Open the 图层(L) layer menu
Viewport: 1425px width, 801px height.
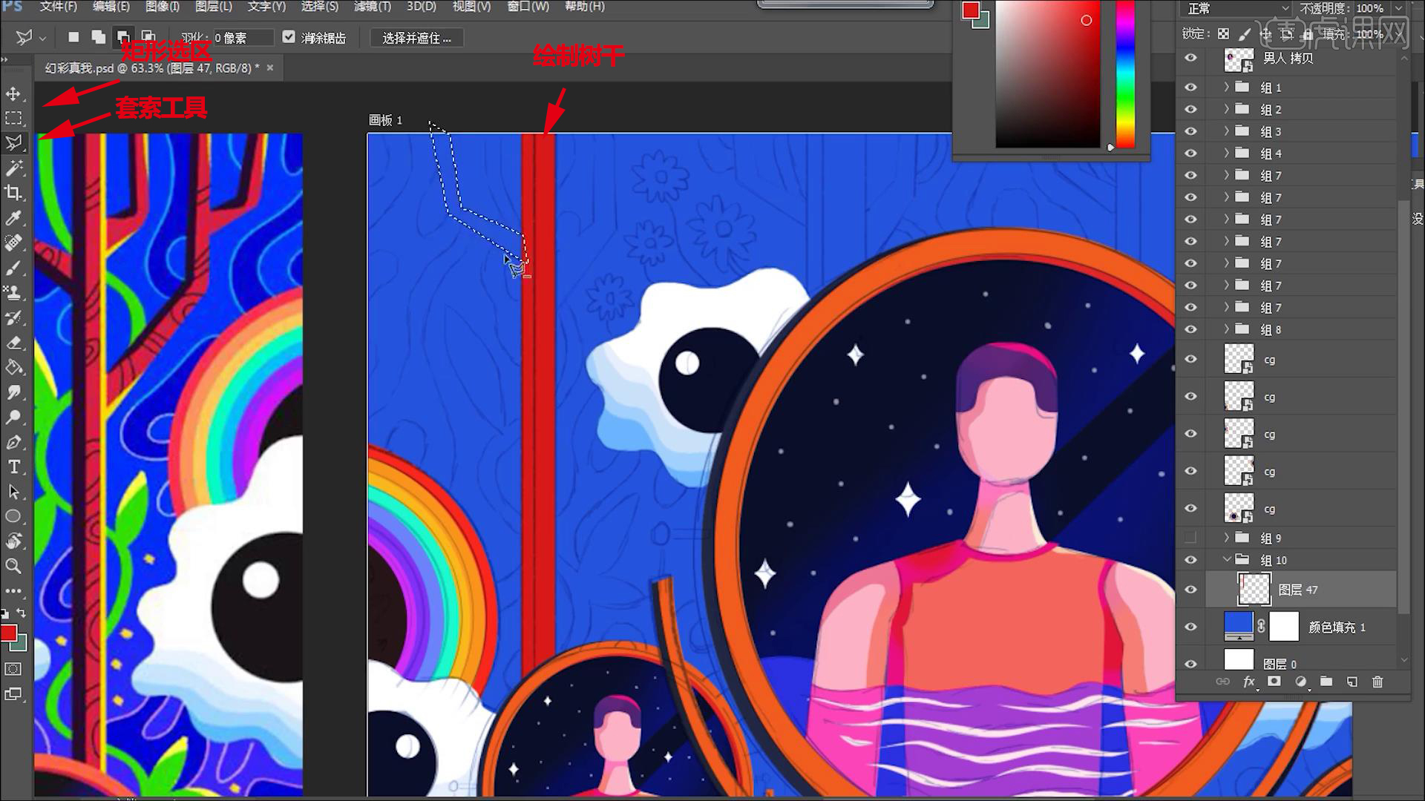(214, 7)
